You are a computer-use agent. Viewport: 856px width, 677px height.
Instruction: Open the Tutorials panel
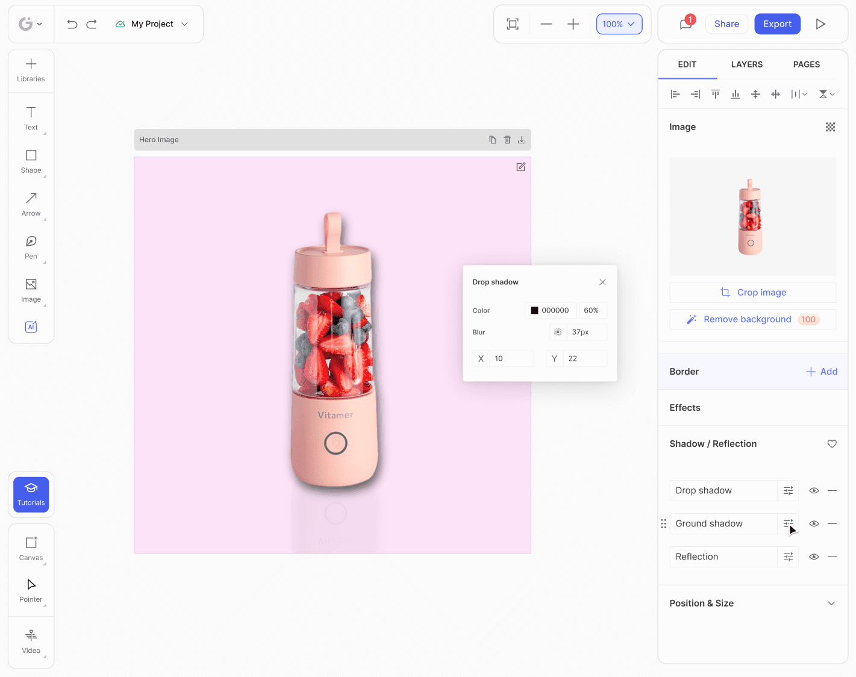31,494
